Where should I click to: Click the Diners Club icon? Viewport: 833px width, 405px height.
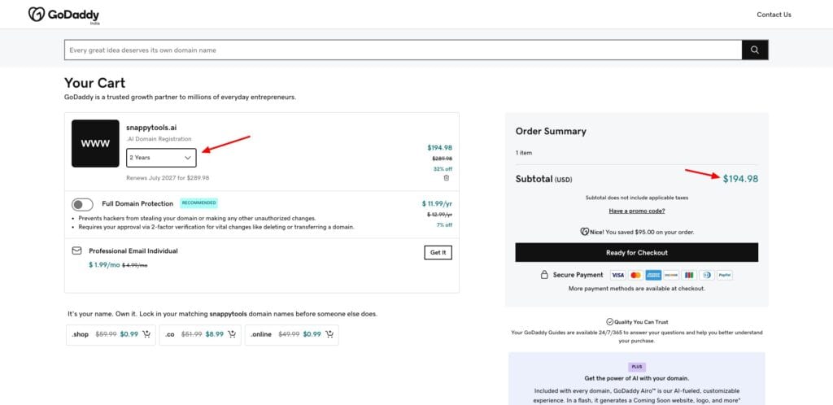(x=707, y=275)
